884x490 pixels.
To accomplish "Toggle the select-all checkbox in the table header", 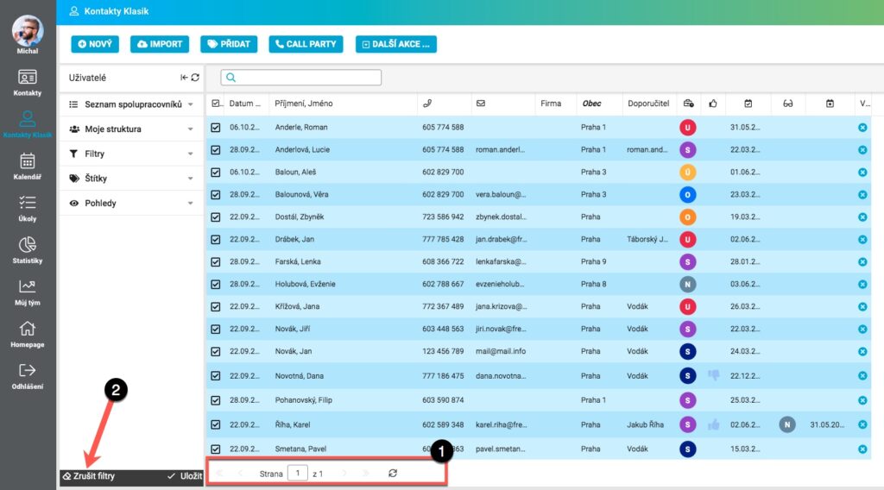I will pos(216,103).
